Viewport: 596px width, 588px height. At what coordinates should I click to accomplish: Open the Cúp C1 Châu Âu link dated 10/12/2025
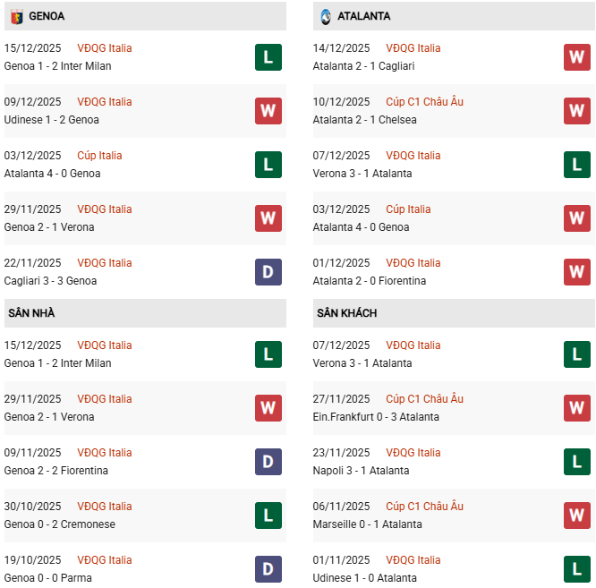click(424, 102)
